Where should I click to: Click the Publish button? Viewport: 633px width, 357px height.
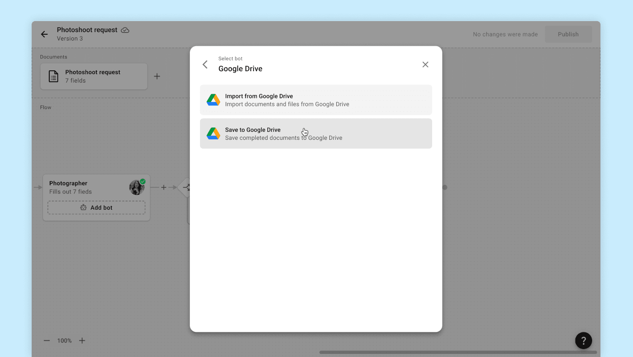click(x=568, y=34)
